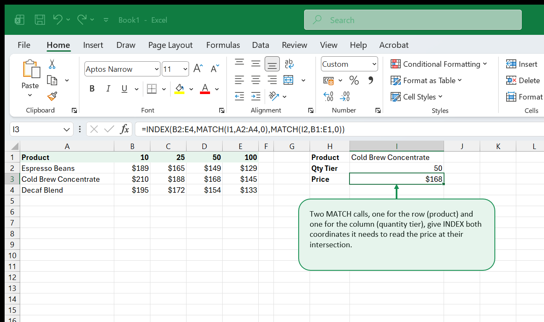The height and width of the screenshot is (322, 544).
Task: Click the Cut scissors icon
Action: 52,64
